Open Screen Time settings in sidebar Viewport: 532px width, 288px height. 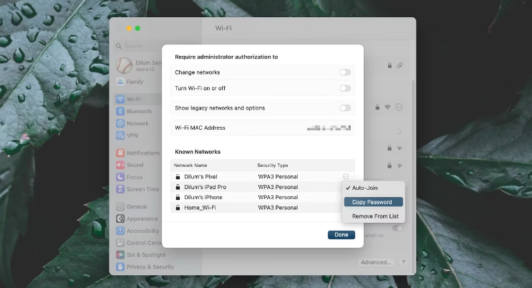click(138, 189)
